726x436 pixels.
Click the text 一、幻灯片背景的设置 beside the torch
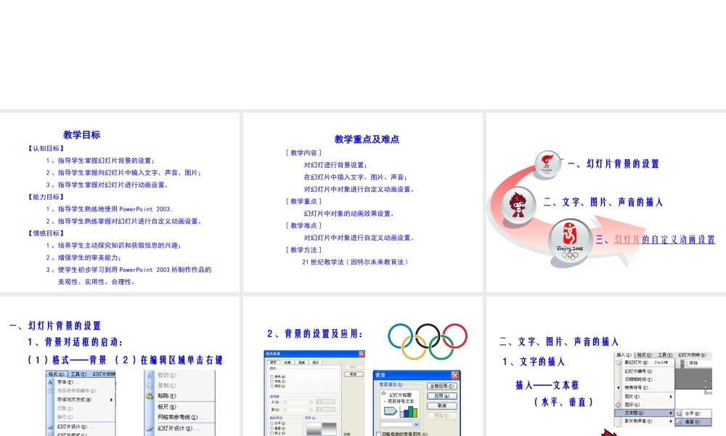613,163
